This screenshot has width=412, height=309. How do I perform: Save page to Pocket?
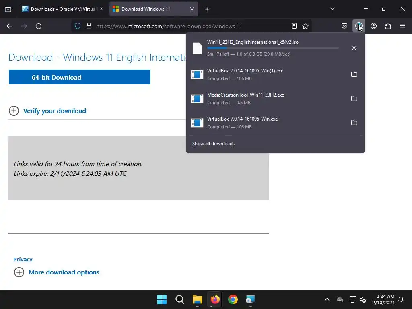(x=344, y=26)
